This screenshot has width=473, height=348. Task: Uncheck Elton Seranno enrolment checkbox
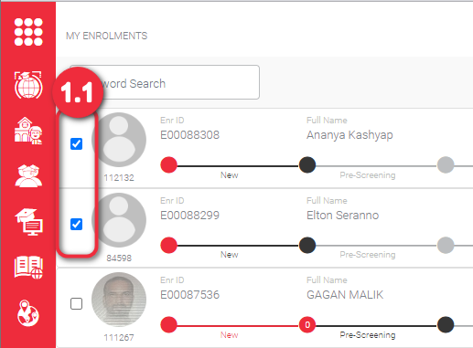coord(76,224)
